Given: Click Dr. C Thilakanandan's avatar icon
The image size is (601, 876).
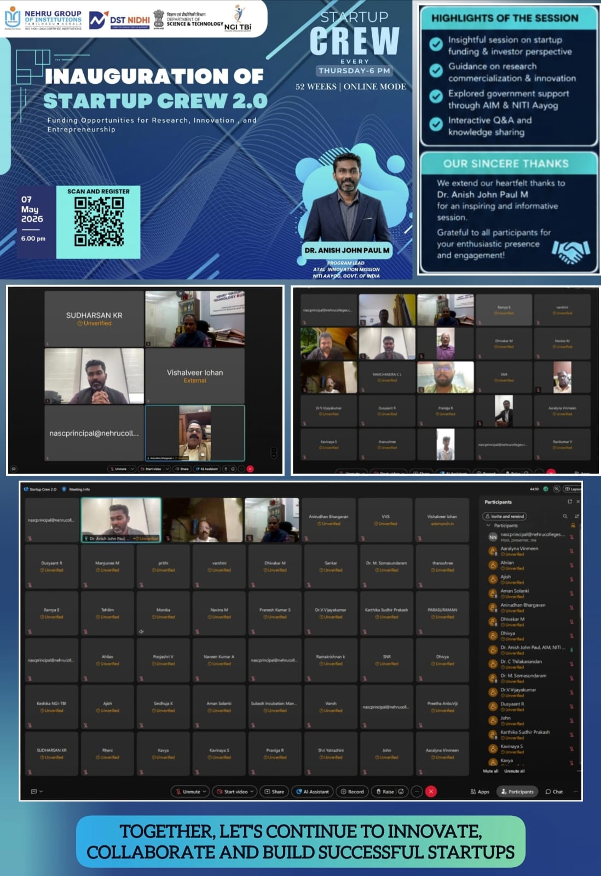Looking at the screenshot, I should click(x=493, y=664).
